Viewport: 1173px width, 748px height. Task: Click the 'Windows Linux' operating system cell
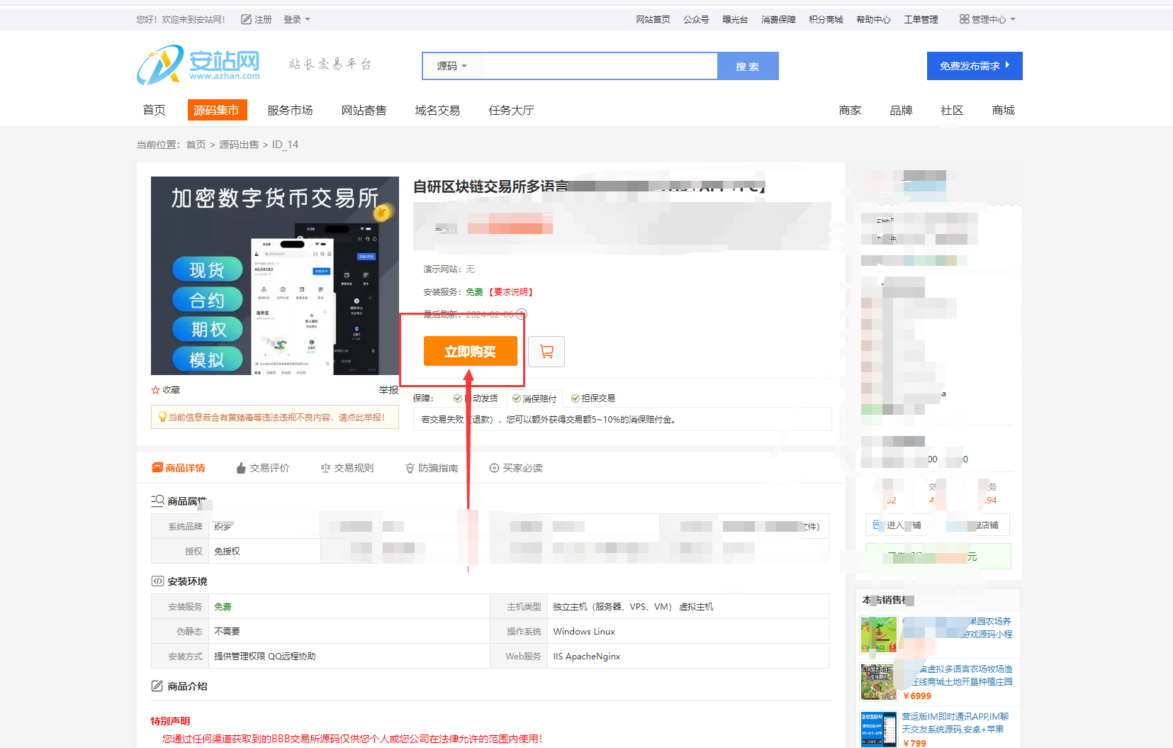pyautogui.click(x=687, y=631)
